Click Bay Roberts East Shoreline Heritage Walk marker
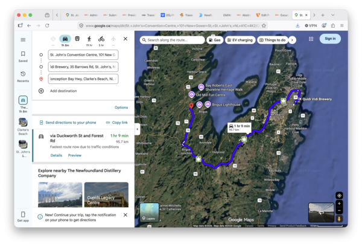Screen dimensions: 362x246 [201, 87]
